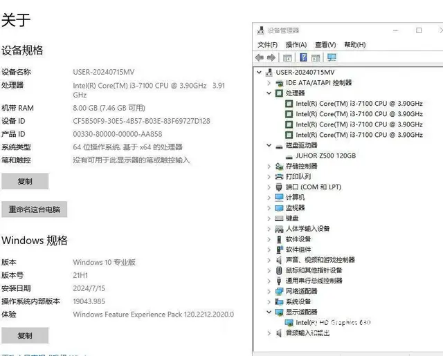This screenshot has height=356, width=443.
Task: Click the computer icon beside USER-20240715MV node
Action: click(x=269, y=73)
